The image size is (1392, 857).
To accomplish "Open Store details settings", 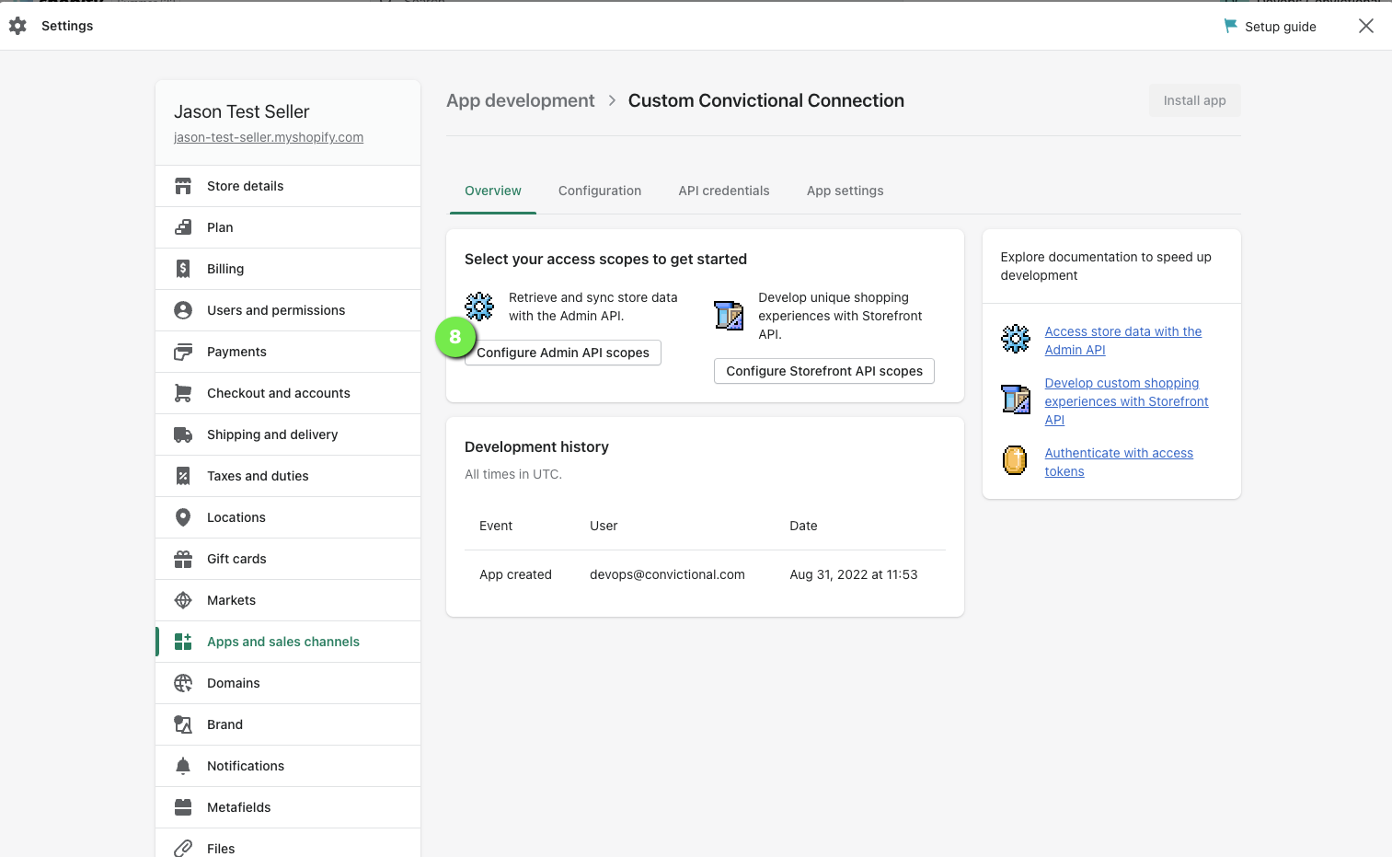I will 288,186.
